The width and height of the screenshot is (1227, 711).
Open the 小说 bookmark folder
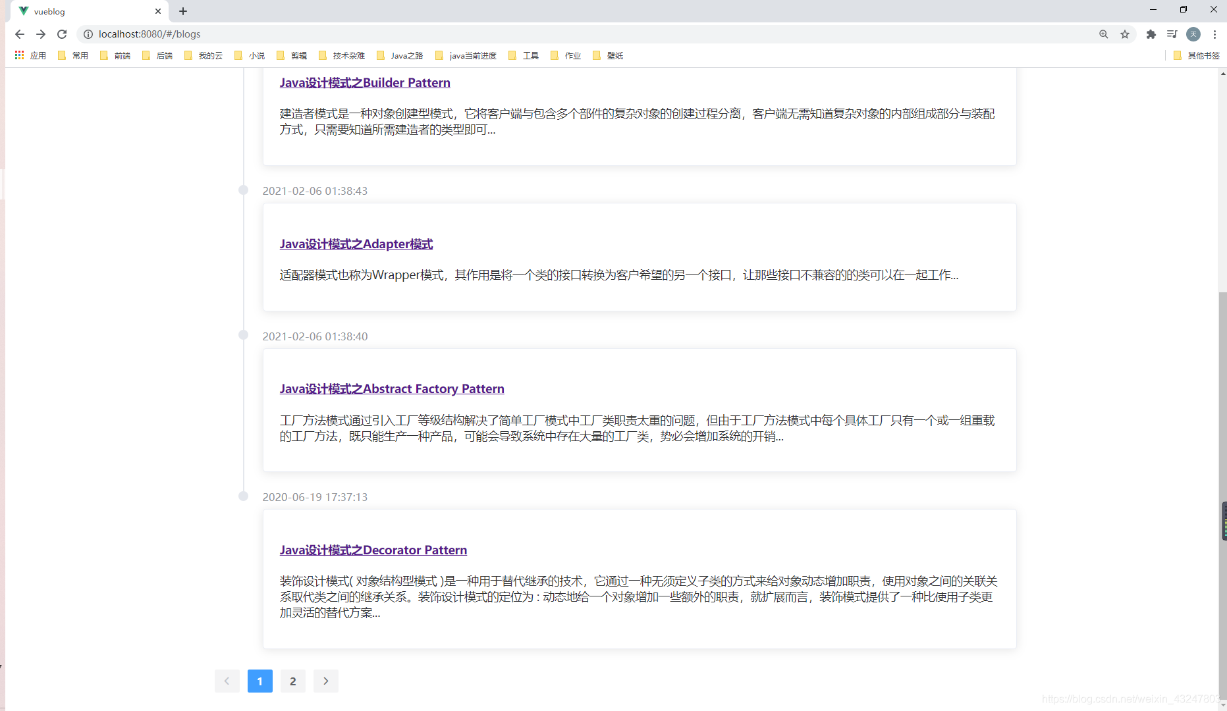(250, 55)
